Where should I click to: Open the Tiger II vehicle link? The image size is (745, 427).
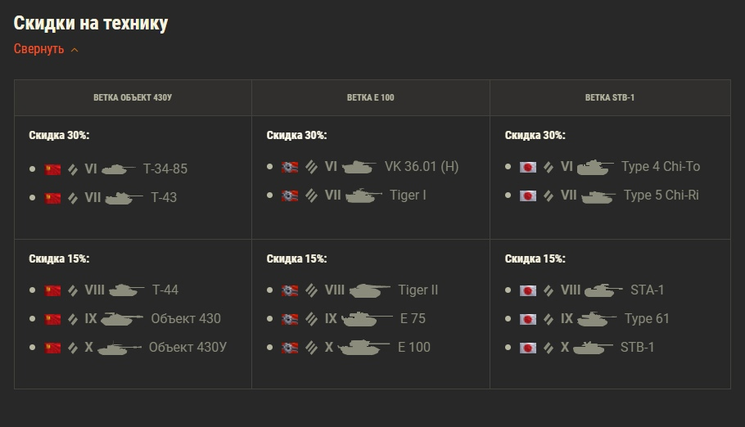(x=418, y=290)
